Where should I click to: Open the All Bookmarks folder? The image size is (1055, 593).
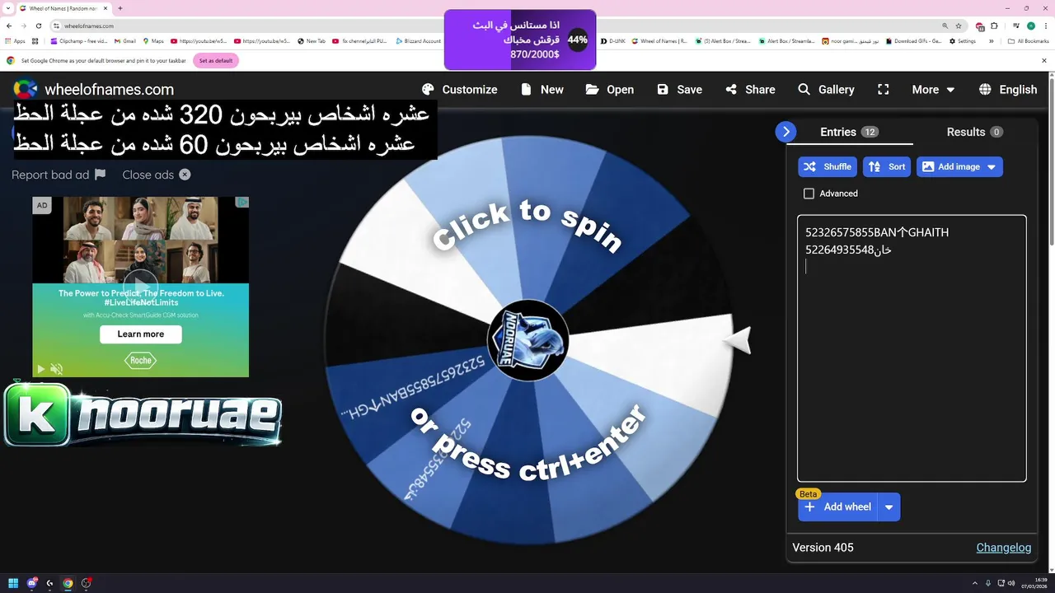pyautogui.click(x=1029, y=40)
